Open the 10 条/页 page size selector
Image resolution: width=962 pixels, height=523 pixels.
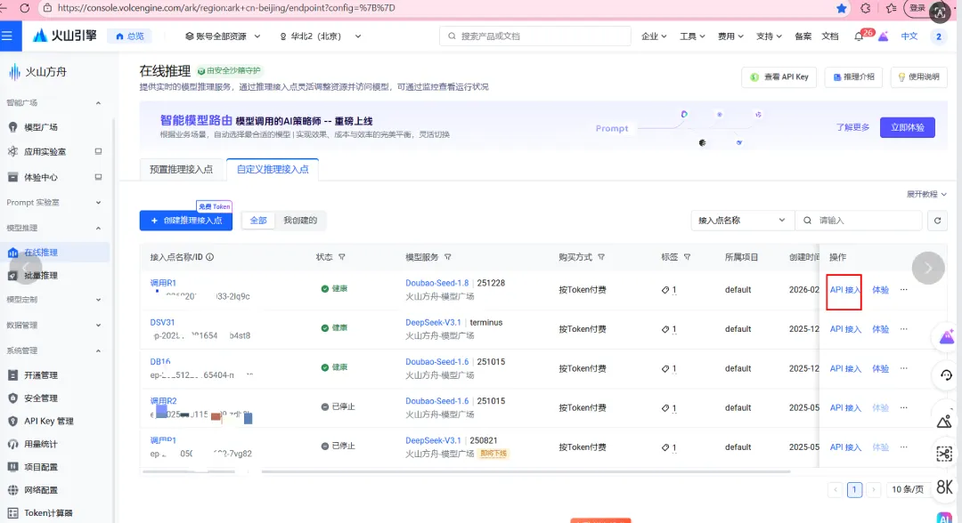pyautogui.click(x=908, y=489)
